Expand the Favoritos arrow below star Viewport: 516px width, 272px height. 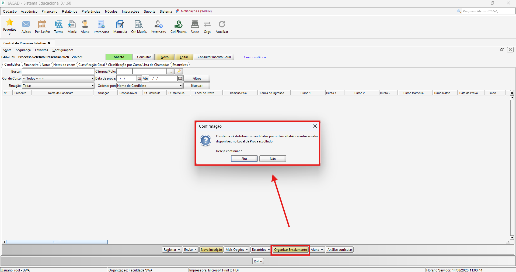tap(10, 34)
